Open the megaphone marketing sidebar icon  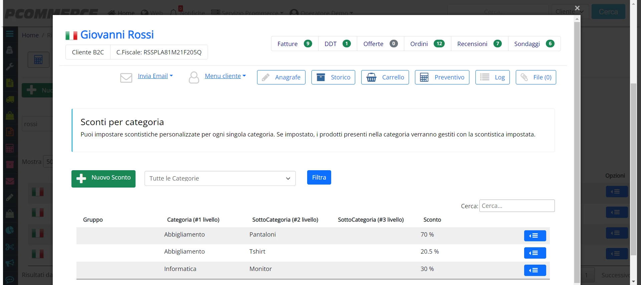pyautogui.click(x=10, y=263)
